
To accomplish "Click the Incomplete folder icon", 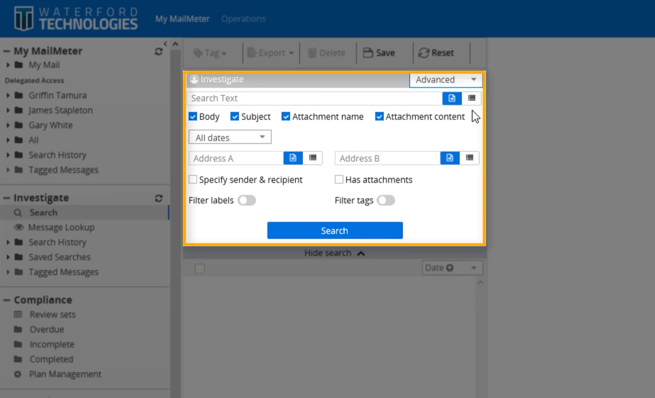I will (x=18, y=344).
